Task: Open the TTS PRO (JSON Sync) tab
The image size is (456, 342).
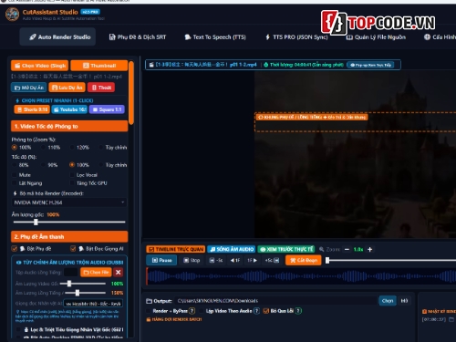Action: [296, 37]
